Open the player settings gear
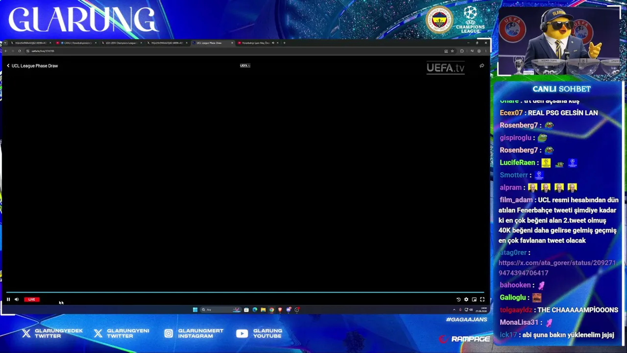 466,299
